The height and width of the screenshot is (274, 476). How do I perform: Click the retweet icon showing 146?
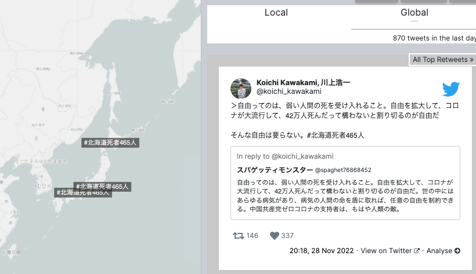239,236
